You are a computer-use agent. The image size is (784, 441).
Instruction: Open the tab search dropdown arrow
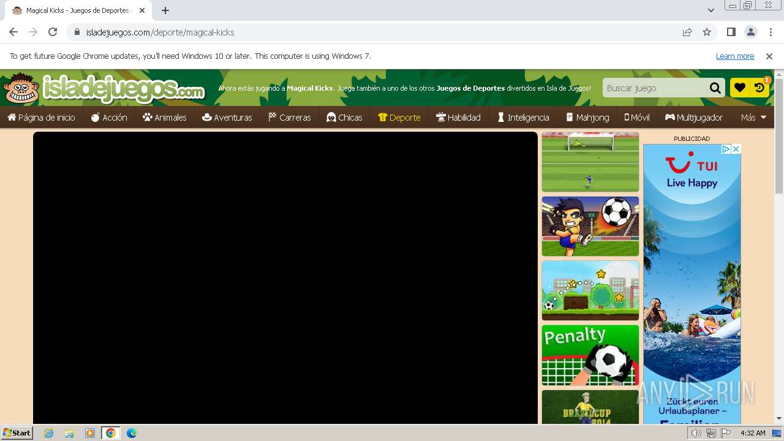click(711, 10)
